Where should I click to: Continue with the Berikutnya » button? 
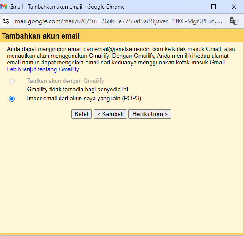point(150,114)
